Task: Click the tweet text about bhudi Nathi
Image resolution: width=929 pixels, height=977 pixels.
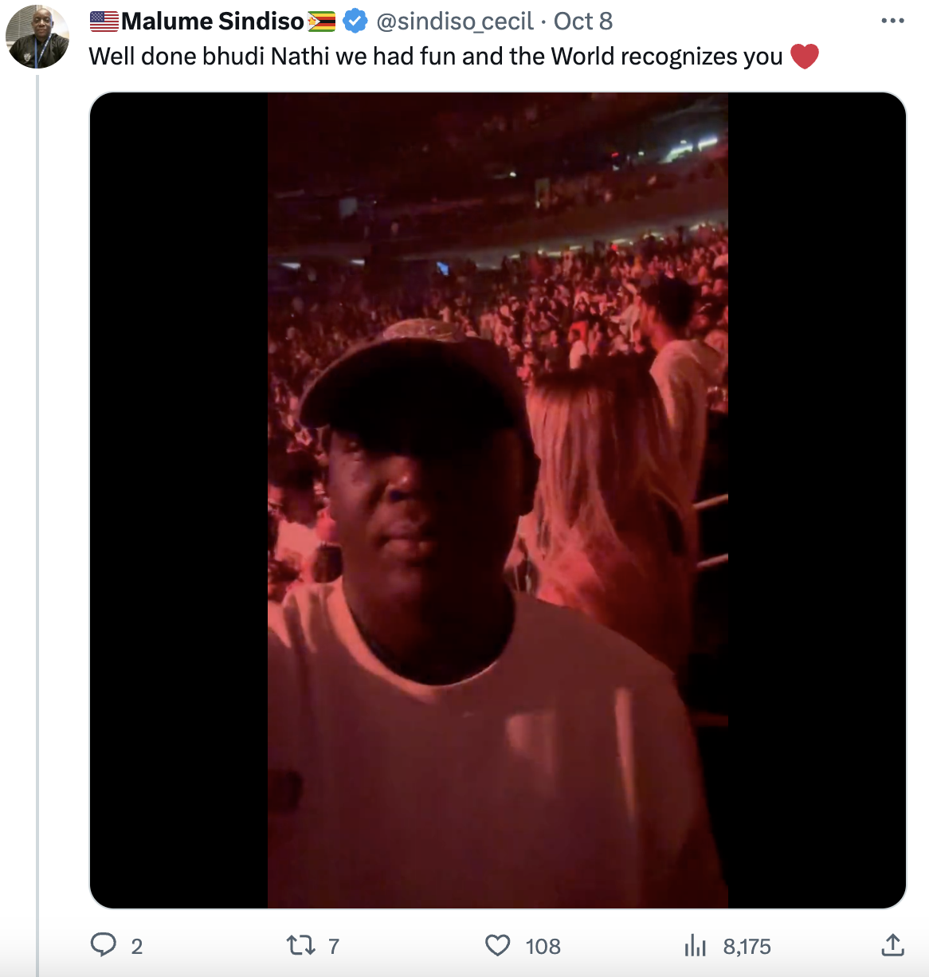Action: 436,57
